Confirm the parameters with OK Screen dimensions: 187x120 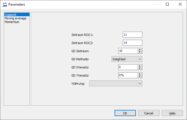tap(125, 113)
